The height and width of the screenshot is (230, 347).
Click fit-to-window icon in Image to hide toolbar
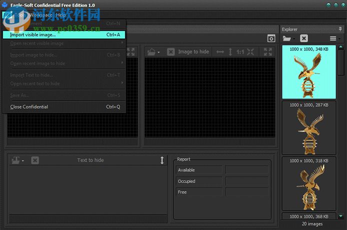(x=250, y=52)
